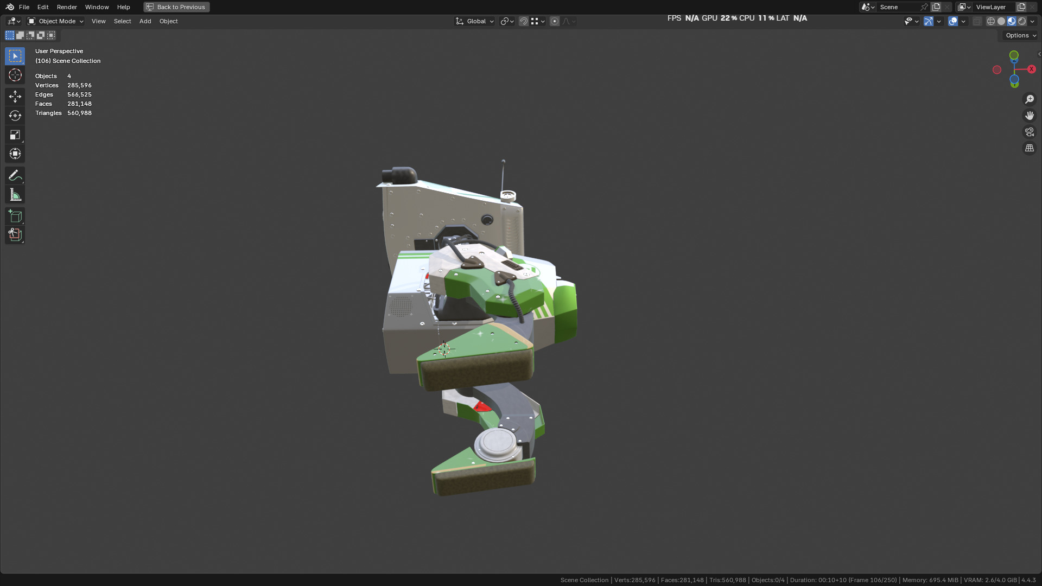Open the shading options dropdown arrow

coord(1032,21)
